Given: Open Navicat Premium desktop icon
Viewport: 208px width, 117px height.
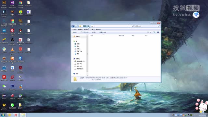Looking at the screenshot, I should (x=4, y=107).
